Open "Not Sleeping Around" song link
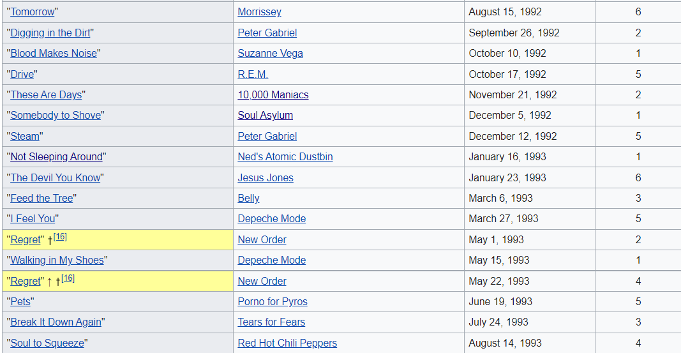681x353 pixels. pyautogui.click(x=56, y=157)
